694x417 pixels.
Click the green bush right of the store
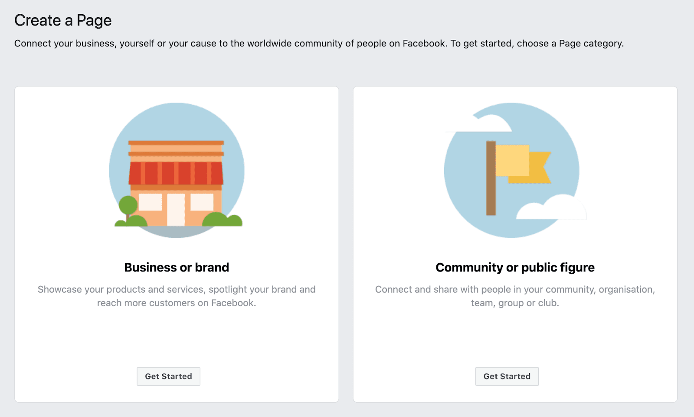pos(221,220)
